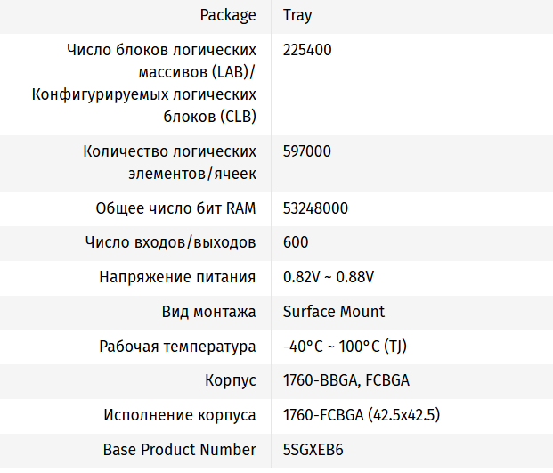Click the Общее число бит RAM label
The image size is (553, 473).
pyautogui.click(x=175, y=208)
